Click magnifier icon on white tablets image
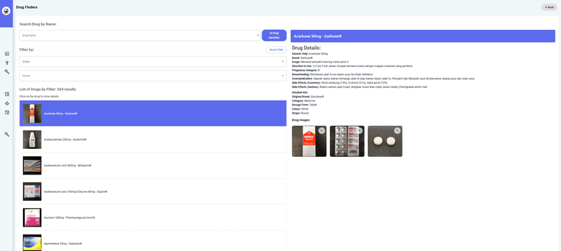 [x=398, y=131]
